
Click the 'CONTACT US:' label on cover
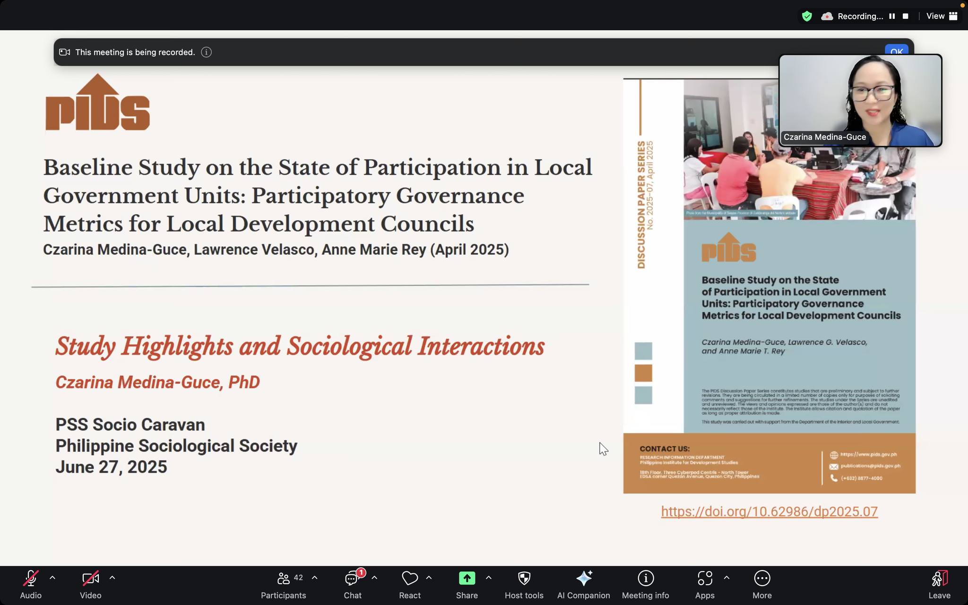[x=665, y=449]
